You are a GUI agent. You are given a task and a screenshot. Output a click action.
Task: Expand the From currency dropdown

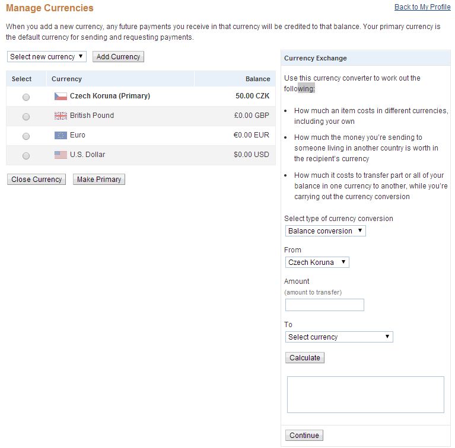(317, 263)
